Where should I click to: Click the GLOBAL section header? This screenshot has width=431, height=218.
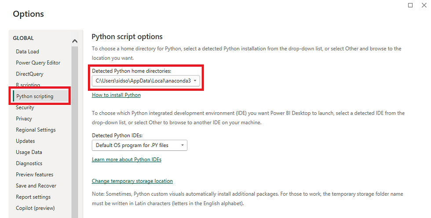pos(23,38)
